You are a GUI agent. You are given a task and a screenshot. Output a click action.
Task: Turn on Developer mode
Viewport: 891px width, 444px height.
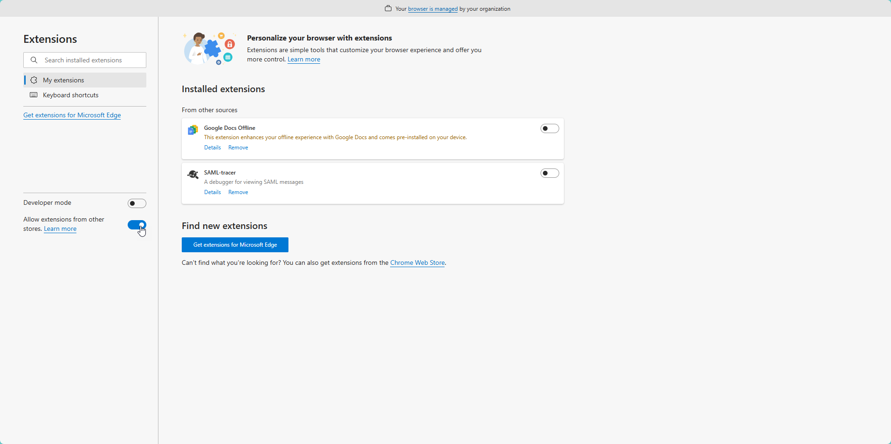point(137,203)
